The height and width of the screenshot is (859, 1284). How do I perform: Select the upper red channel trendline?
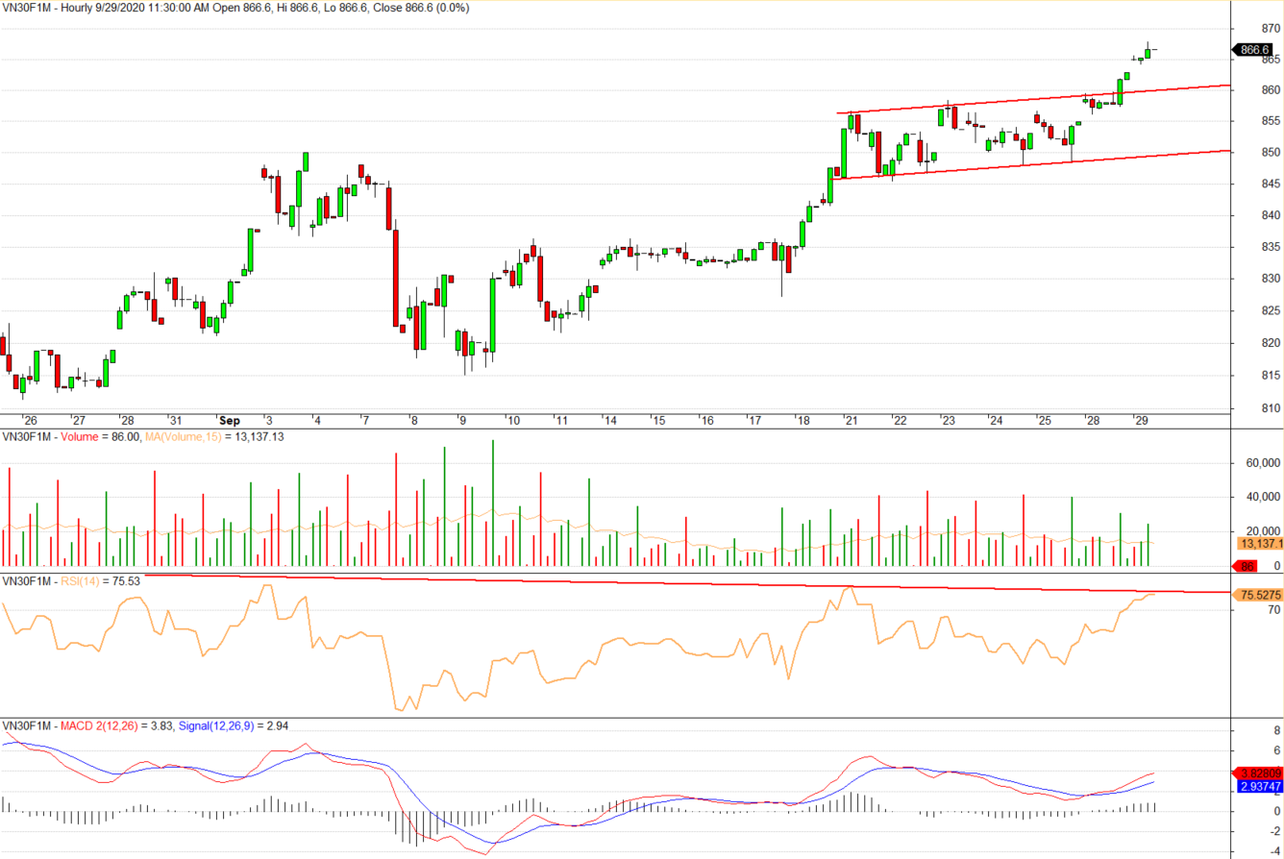1033,99
